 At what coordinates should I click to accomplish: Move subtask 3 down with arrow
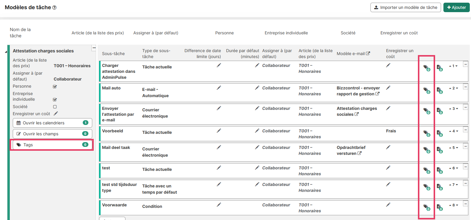(457, 109)
